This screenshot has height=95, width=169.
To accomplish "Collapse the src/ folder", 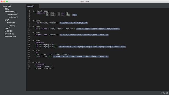I will [7, 20].
